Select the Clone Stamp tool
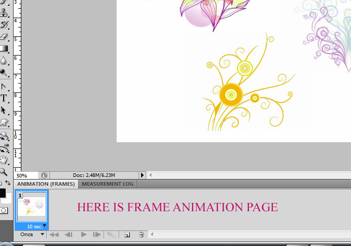 (x=4, y=12)
